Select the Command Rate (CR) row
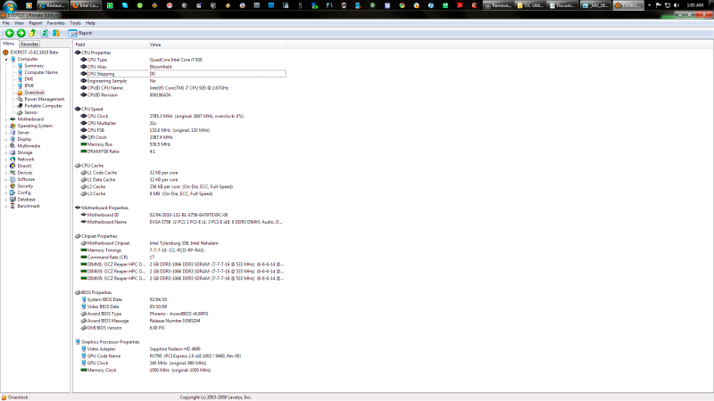714x401 pixels. 183,258
